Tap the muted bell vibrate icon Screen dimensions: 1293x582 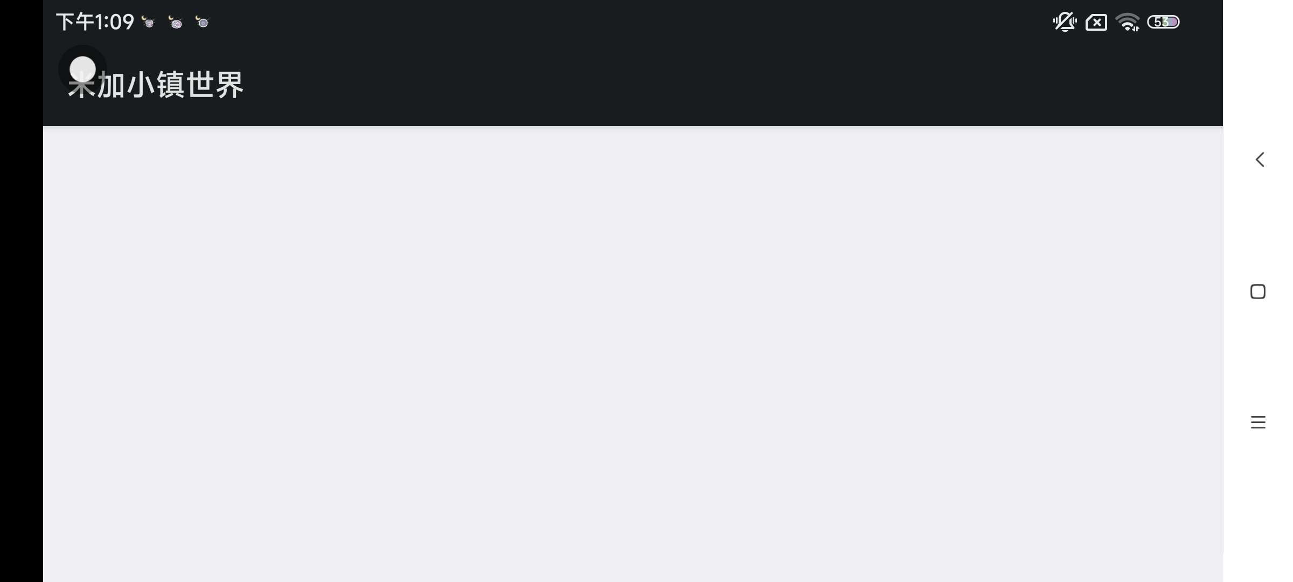point(1065,22)
